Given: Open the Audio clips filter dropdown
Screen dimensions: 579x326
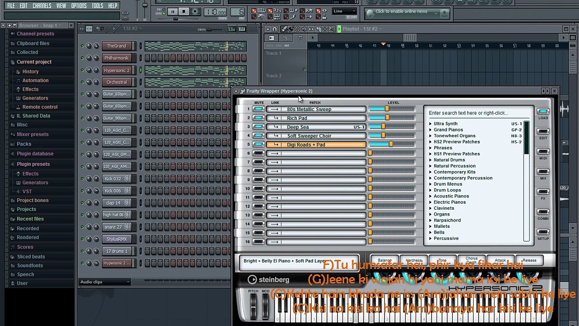Looking at the screenshot, I should (105, 282).
